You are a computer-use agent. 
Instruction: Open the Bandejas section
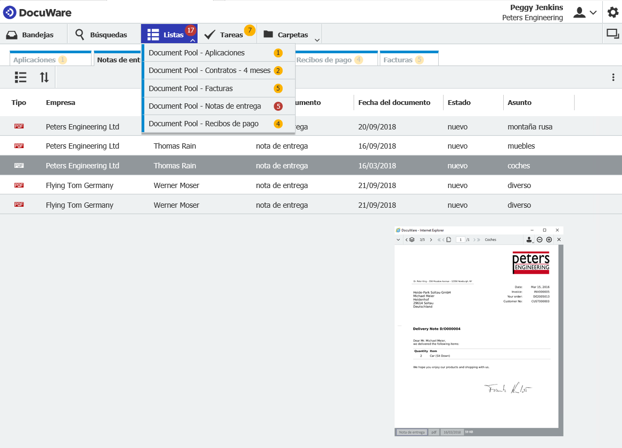pos(30,35)
